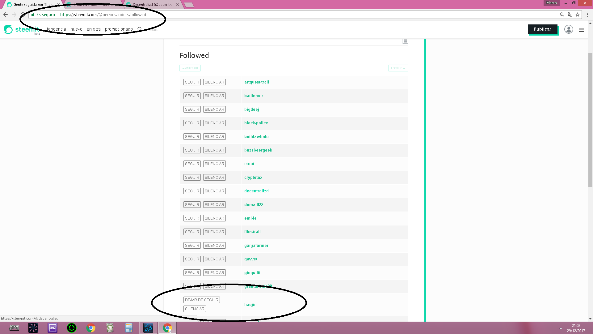Open the hamburger menu icon
Screen dimensions: 593x334
coord(582,30)
